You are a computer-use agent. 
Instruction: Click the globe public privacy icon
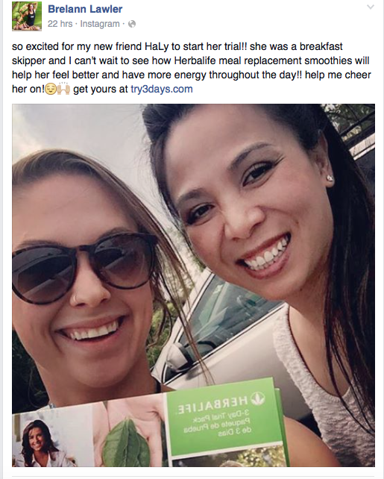coord(132,24)
